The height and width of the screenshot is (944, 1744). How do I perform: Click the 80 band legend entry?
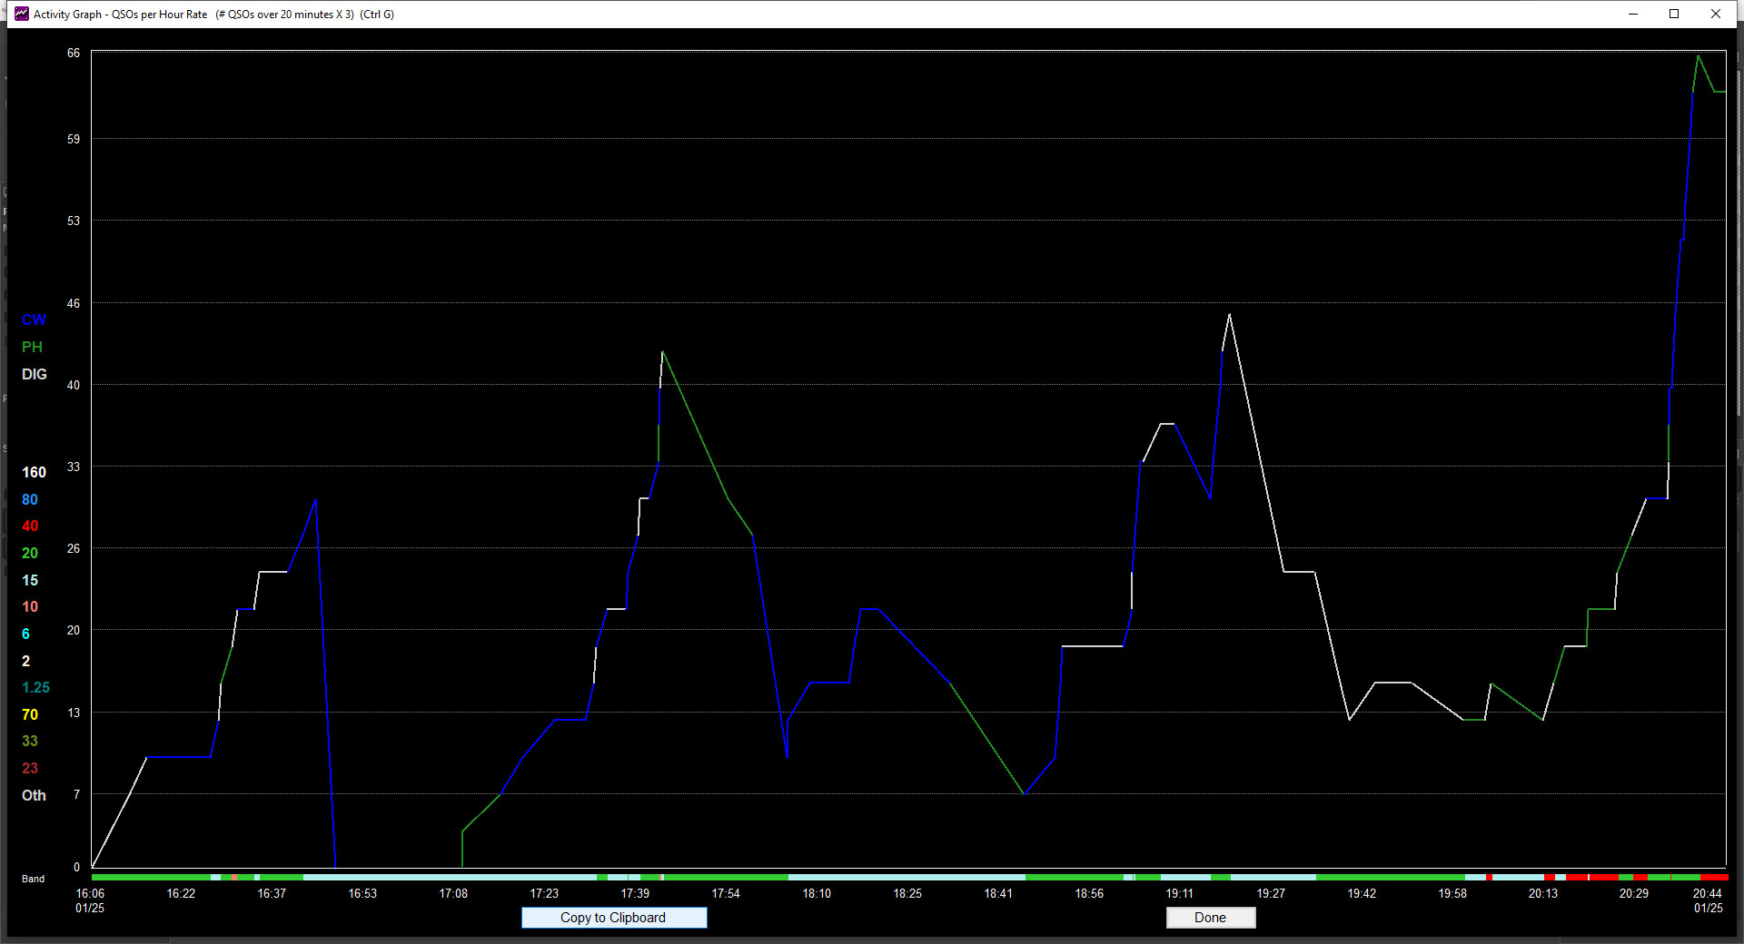point(30,499)
